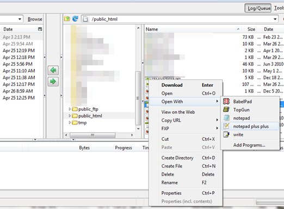Open the local path dropdown arrow beside Browse

click(x=20, y=19)
